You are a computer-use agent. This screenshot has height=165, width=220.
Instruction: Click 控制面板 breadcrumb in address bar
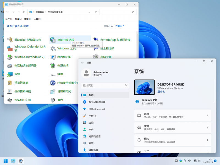40,12
